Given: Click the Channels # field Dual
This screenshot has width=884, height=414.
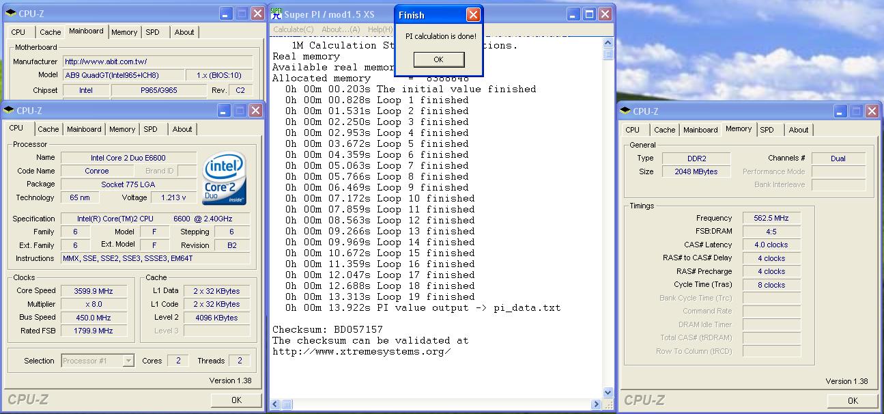Looking at the screenshot, I should click(x=838, y=158).
